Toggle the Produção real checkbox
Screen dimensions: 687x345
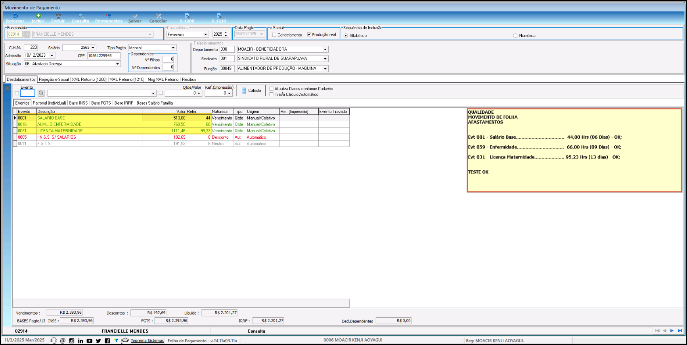pos(309,34)
